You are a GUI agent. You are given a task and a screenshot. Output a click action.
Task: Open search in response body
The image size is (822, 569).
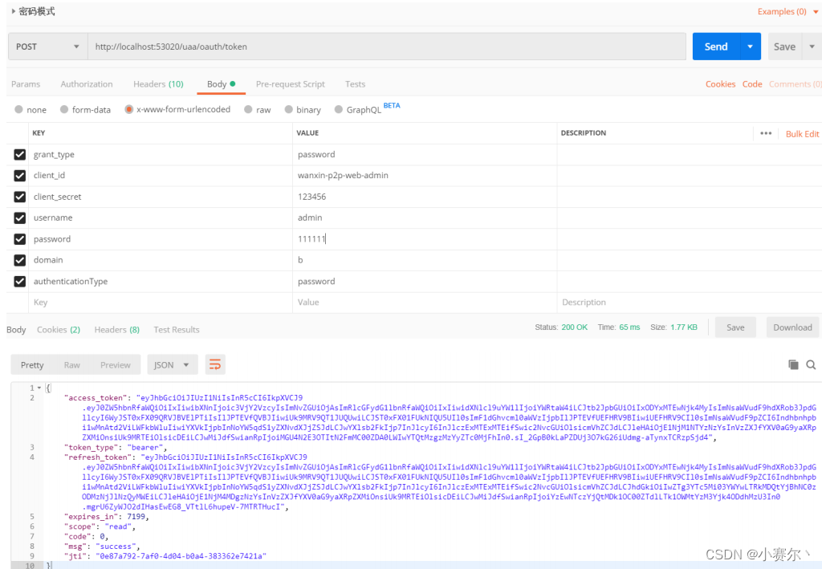[x=811, y=364]
